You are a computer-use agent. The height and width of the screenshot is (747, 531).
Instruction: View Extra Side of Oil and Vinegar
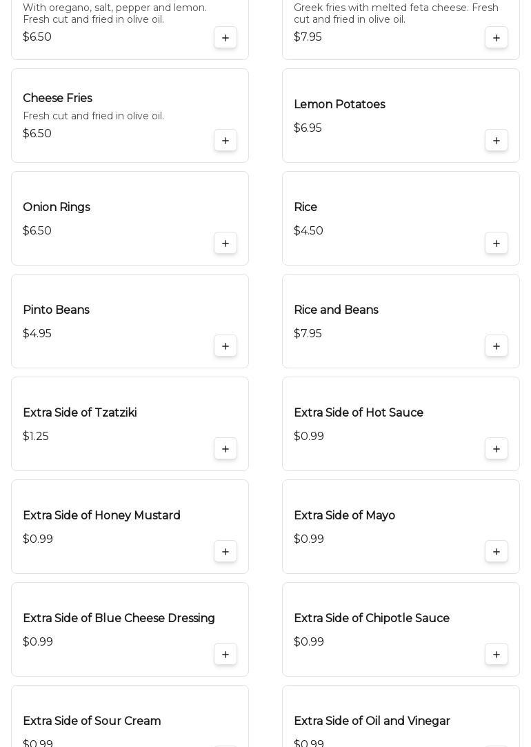pyautogui.click(x=372, y=721)
